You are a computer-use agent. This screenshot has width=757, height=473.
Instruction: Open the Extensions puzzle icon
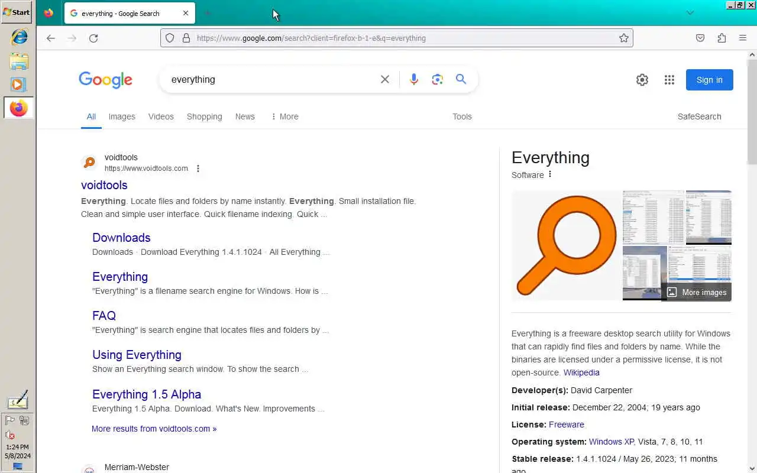[722, 38]
